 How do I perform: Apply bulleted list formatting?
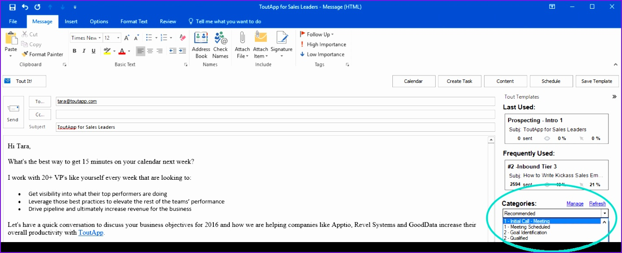(x=149, y=38)
